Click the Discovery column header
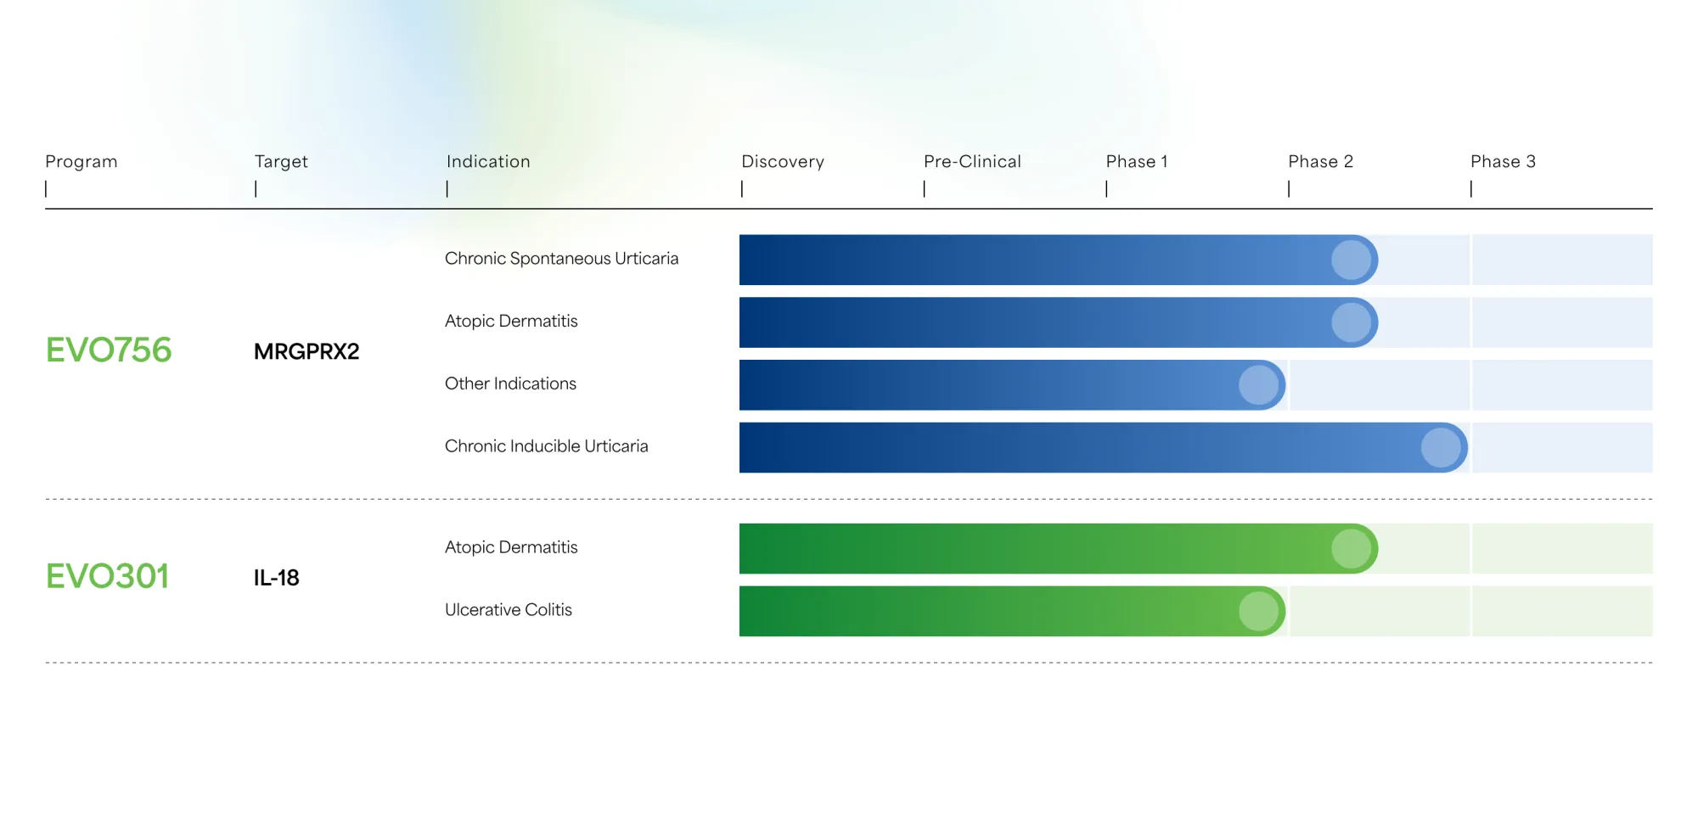 (783, 161)
